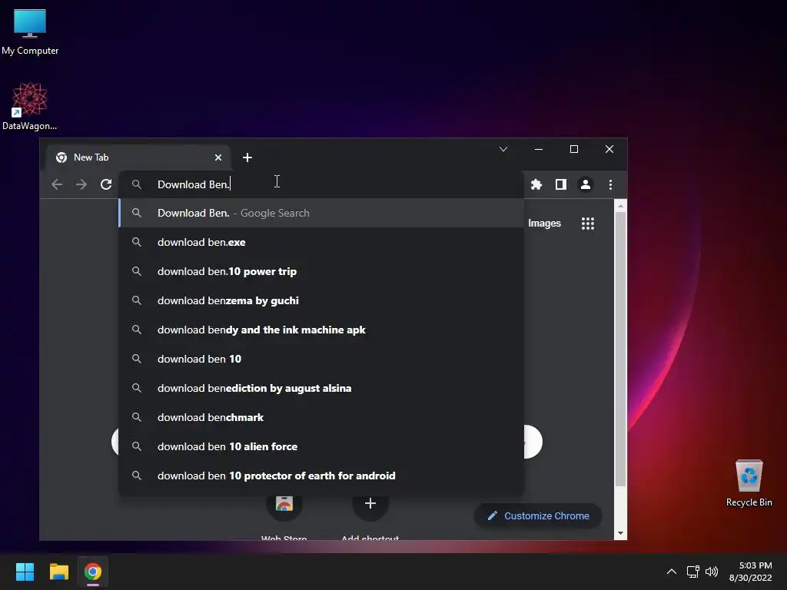
Task: Click in the address bar text field
Action: tap(321, 184)
